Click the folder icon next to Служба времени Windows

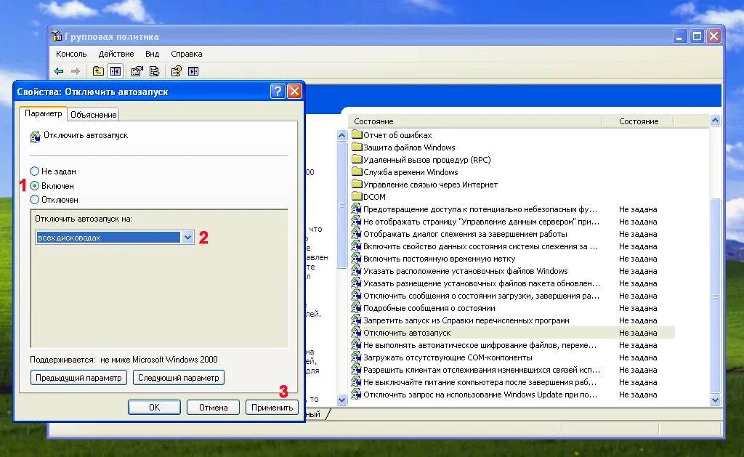[357, 171]
